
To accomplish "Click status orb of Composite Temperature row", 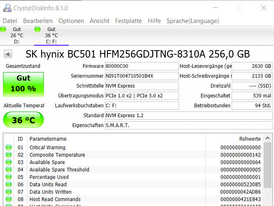I will coord(9,155).
